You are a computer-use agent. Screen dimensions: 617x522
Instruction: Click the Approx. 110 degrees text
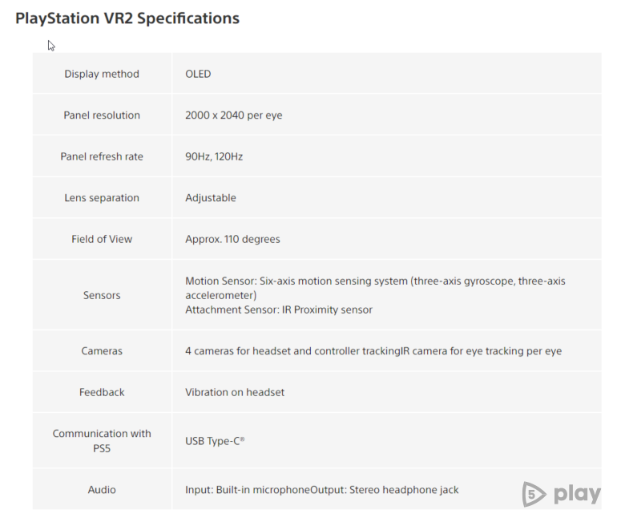click(232, 239)
